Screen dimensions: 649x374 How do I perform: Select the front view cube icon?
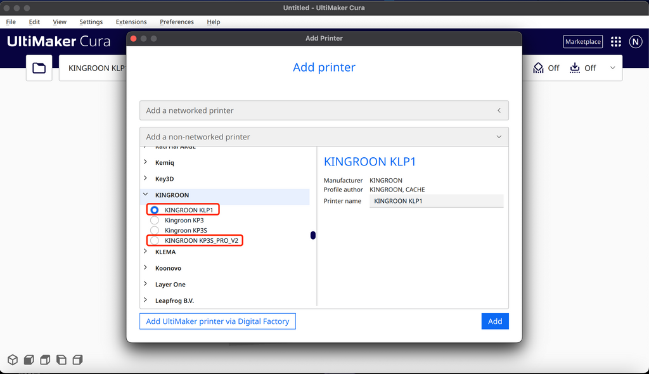coord(29,359)
